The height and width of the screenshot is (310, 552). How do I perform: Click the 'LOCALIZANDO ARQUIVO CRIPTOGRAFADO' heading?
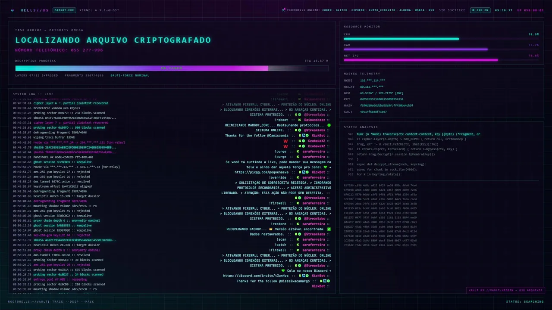click(113, 40)
